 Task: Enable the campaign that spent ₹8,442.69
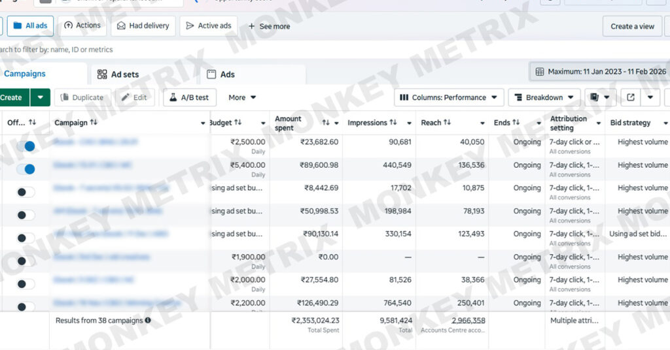pyautogui.click(x=26, y=192)
